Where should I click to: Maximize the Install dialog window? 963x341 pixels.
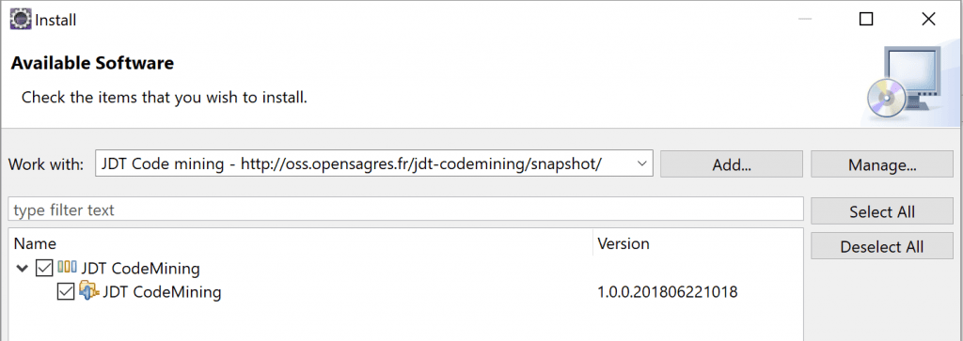866,20
